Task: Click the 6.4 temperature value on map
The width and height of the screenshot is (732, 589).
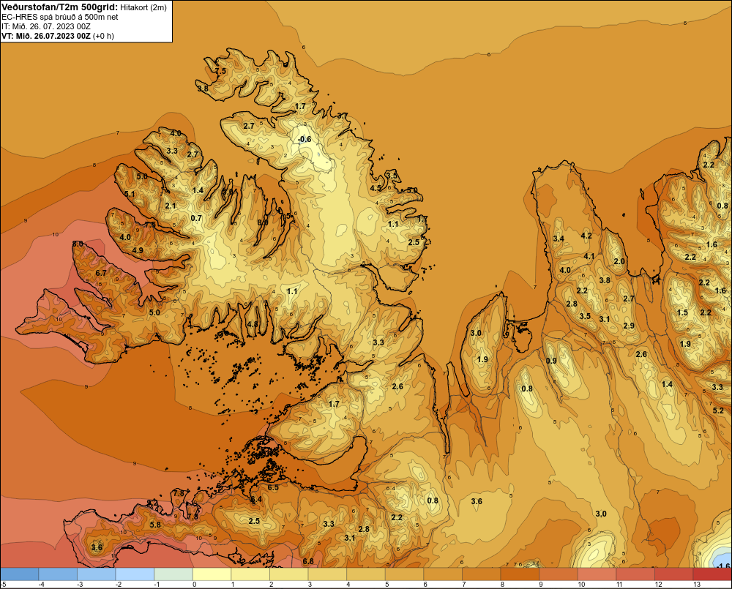Action: coord(256,500)
